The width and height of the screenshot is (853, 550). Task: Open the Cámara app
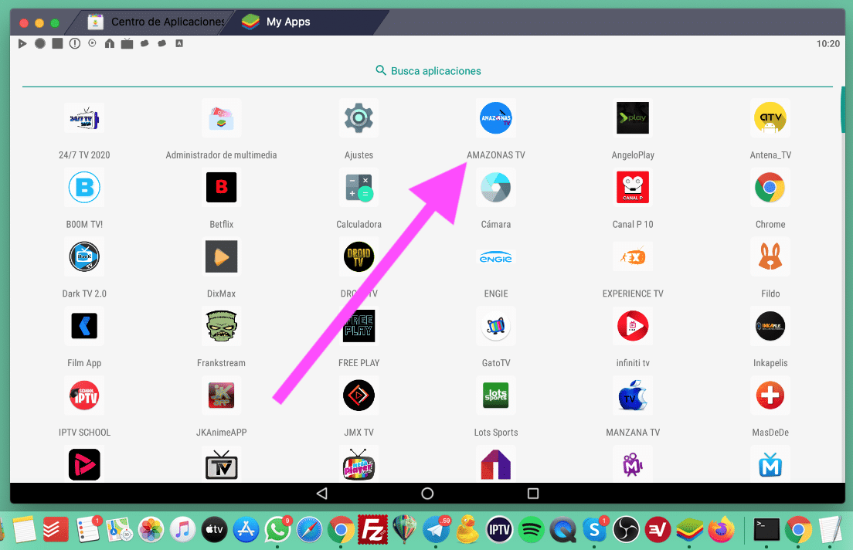point(495,187)
